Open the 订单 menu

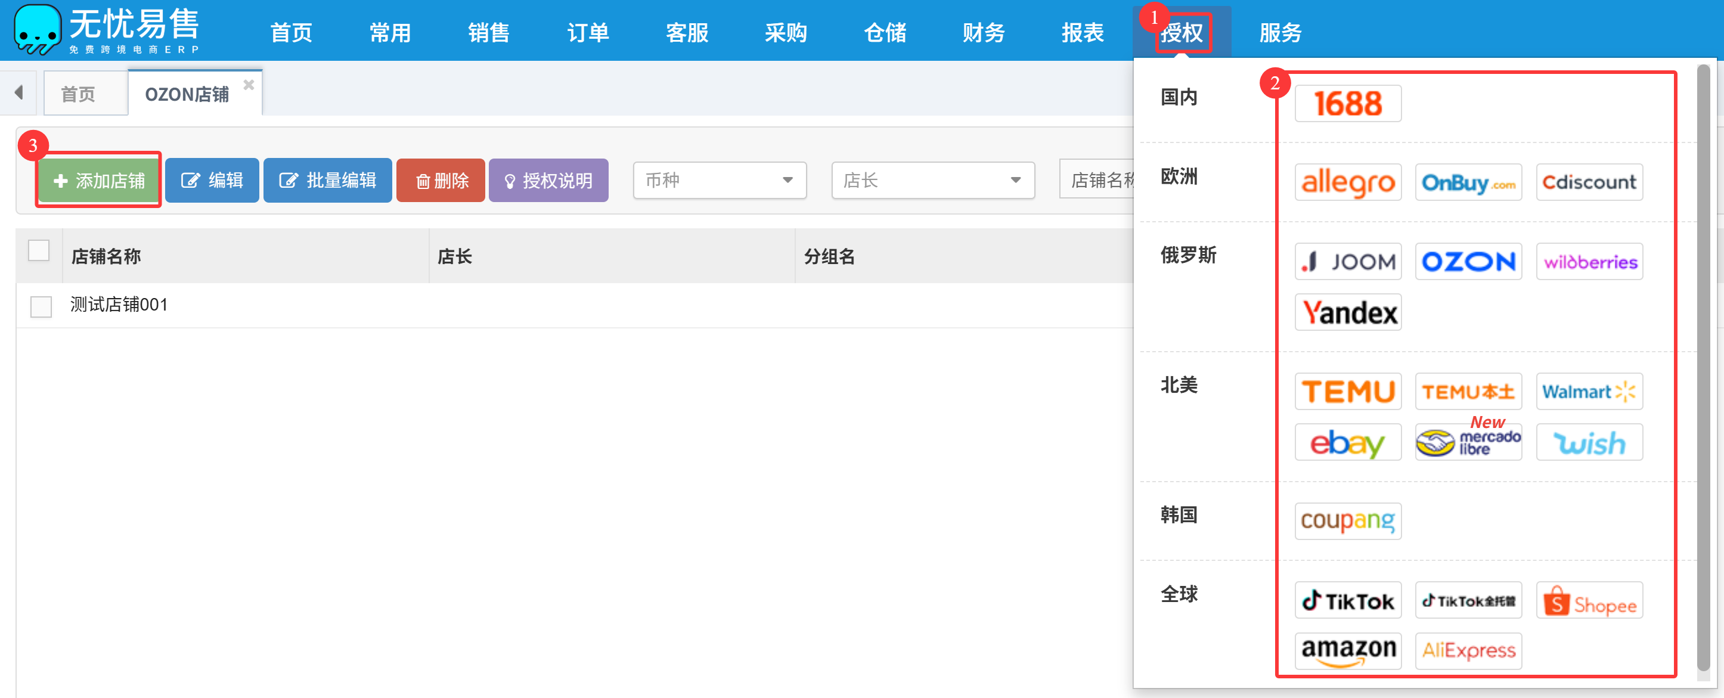pyautogui.click(x=588, y=32)
